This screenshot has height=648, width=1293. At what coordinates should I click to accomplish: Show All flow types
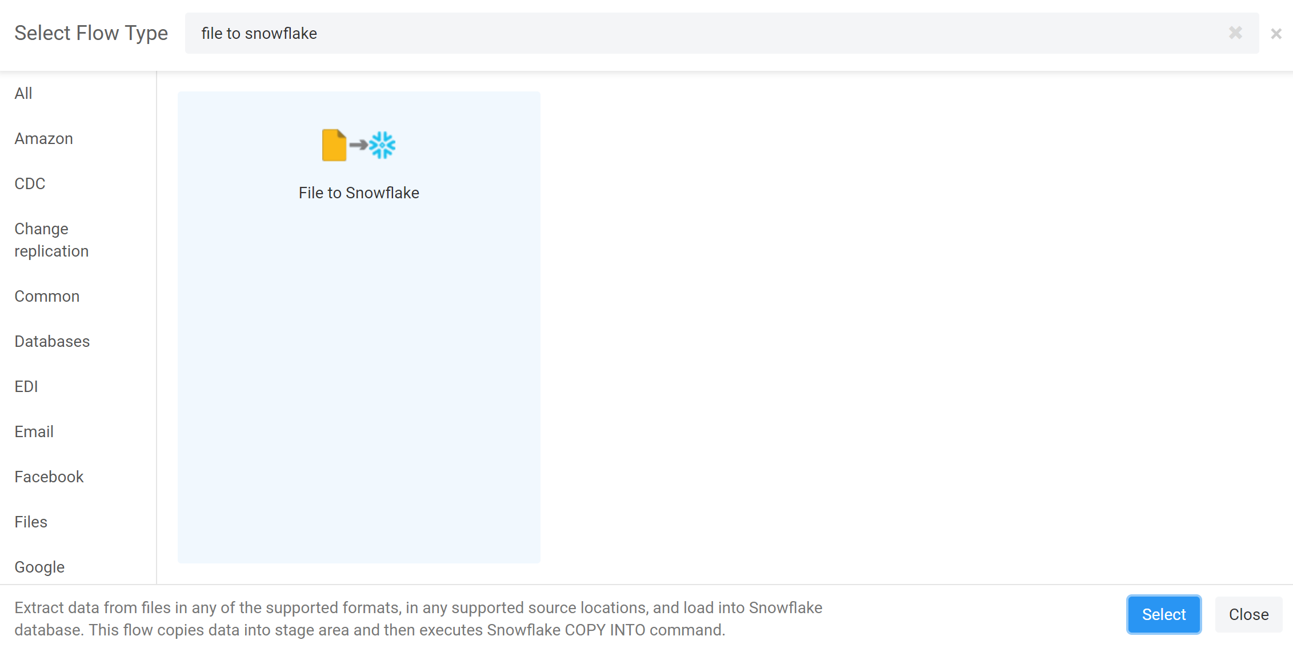(x=23, y=93)
